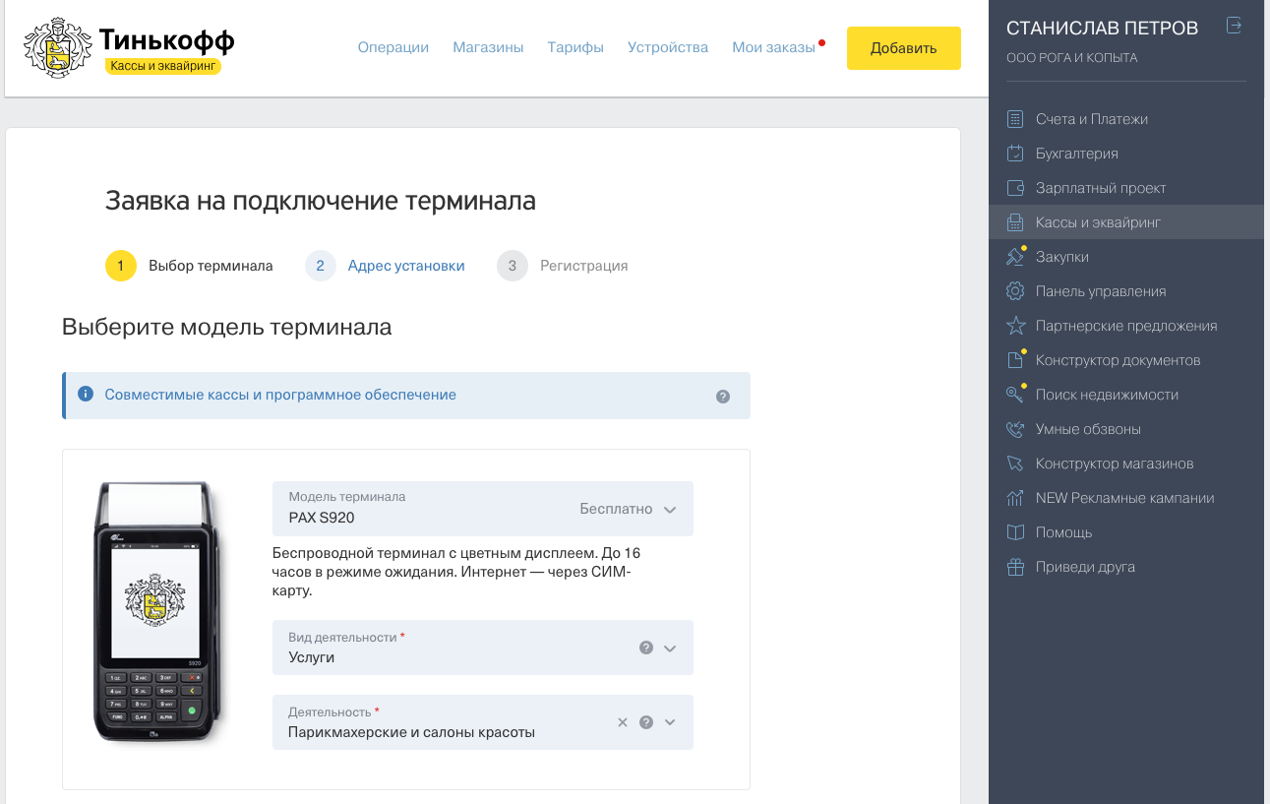Select the Бухгалтерия sidebar icon
This screenshot has height=804, width=1270.
pos(1014,153)
